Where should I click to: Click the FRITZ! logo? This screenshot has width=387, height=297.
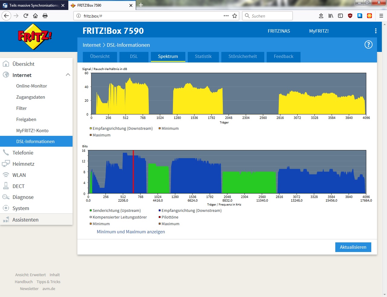(35, 37)
